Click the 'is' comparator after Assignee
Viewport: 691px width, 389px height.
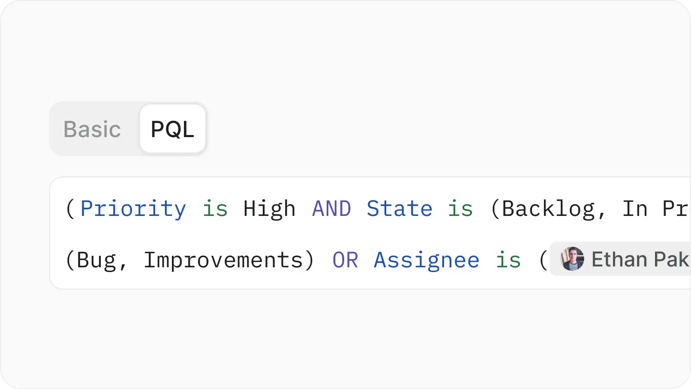[508, 260]
